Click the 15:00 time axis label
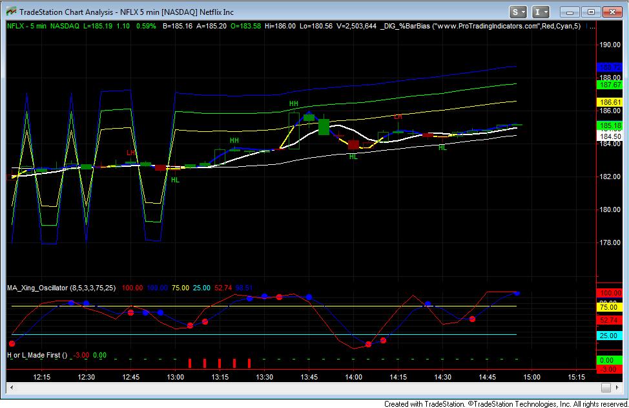Screen dimensions: 629x408 (x=531, y=377)
